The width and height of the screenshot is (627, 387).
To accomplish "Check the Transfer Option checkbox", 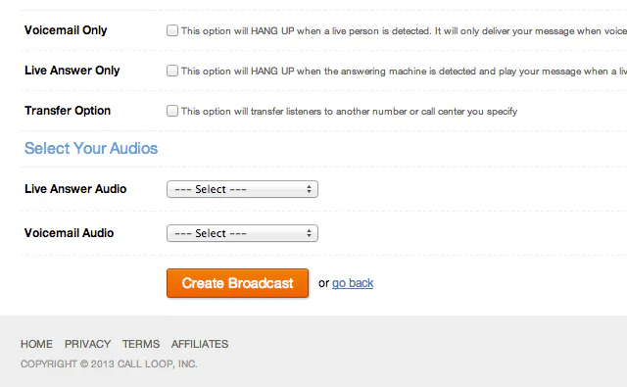I will [172, 111].
